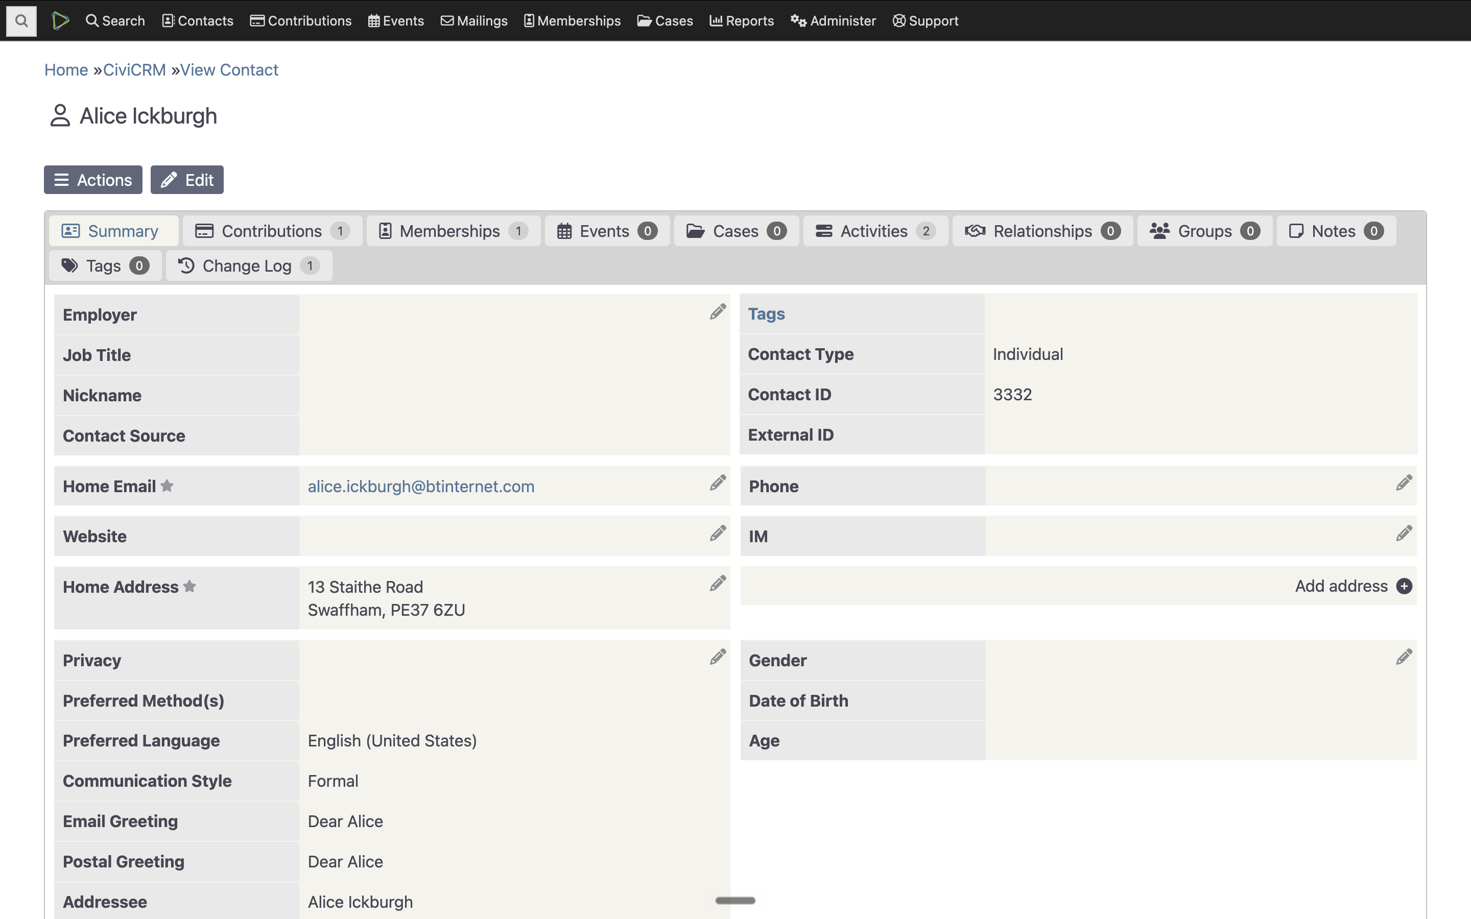
Task: Open the Contacts menu
Action: [x=198, y=20]
